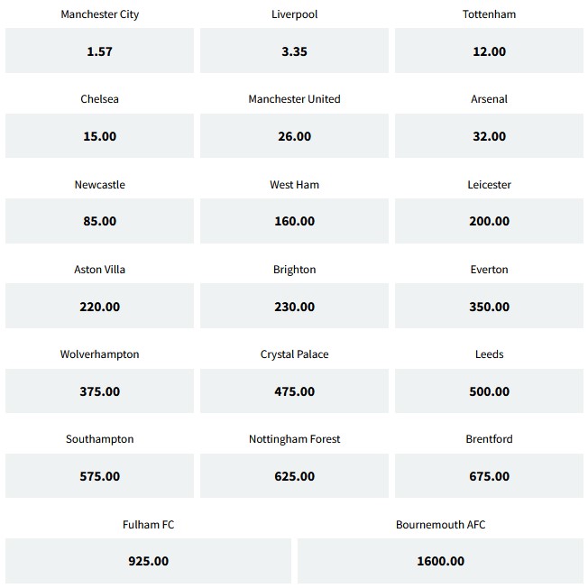
Task: Select Manchester United at 26.00
Action: tap(294, 136)
